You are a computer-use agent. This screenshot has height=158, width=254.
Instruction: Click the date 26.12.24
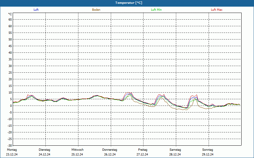[110, 155]
